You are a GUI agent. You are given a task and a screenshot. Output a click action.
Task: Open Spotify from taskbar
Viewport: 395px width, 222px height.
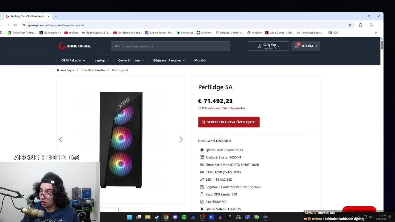(x=184, y=217)
